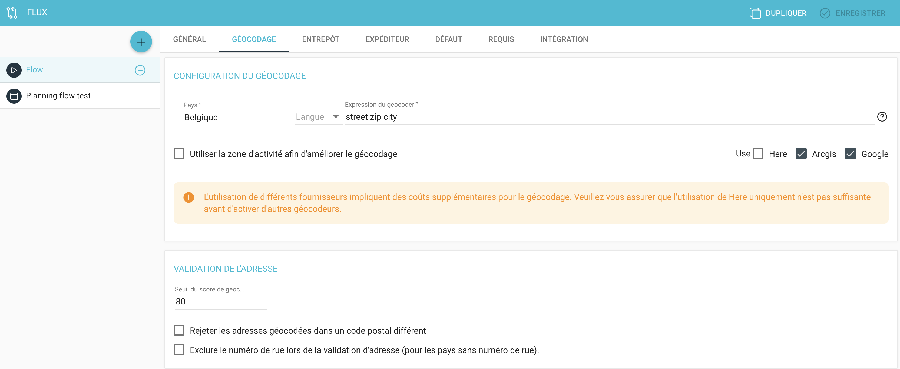Click the warning message about extra geocoding costs

click(537, 203)
